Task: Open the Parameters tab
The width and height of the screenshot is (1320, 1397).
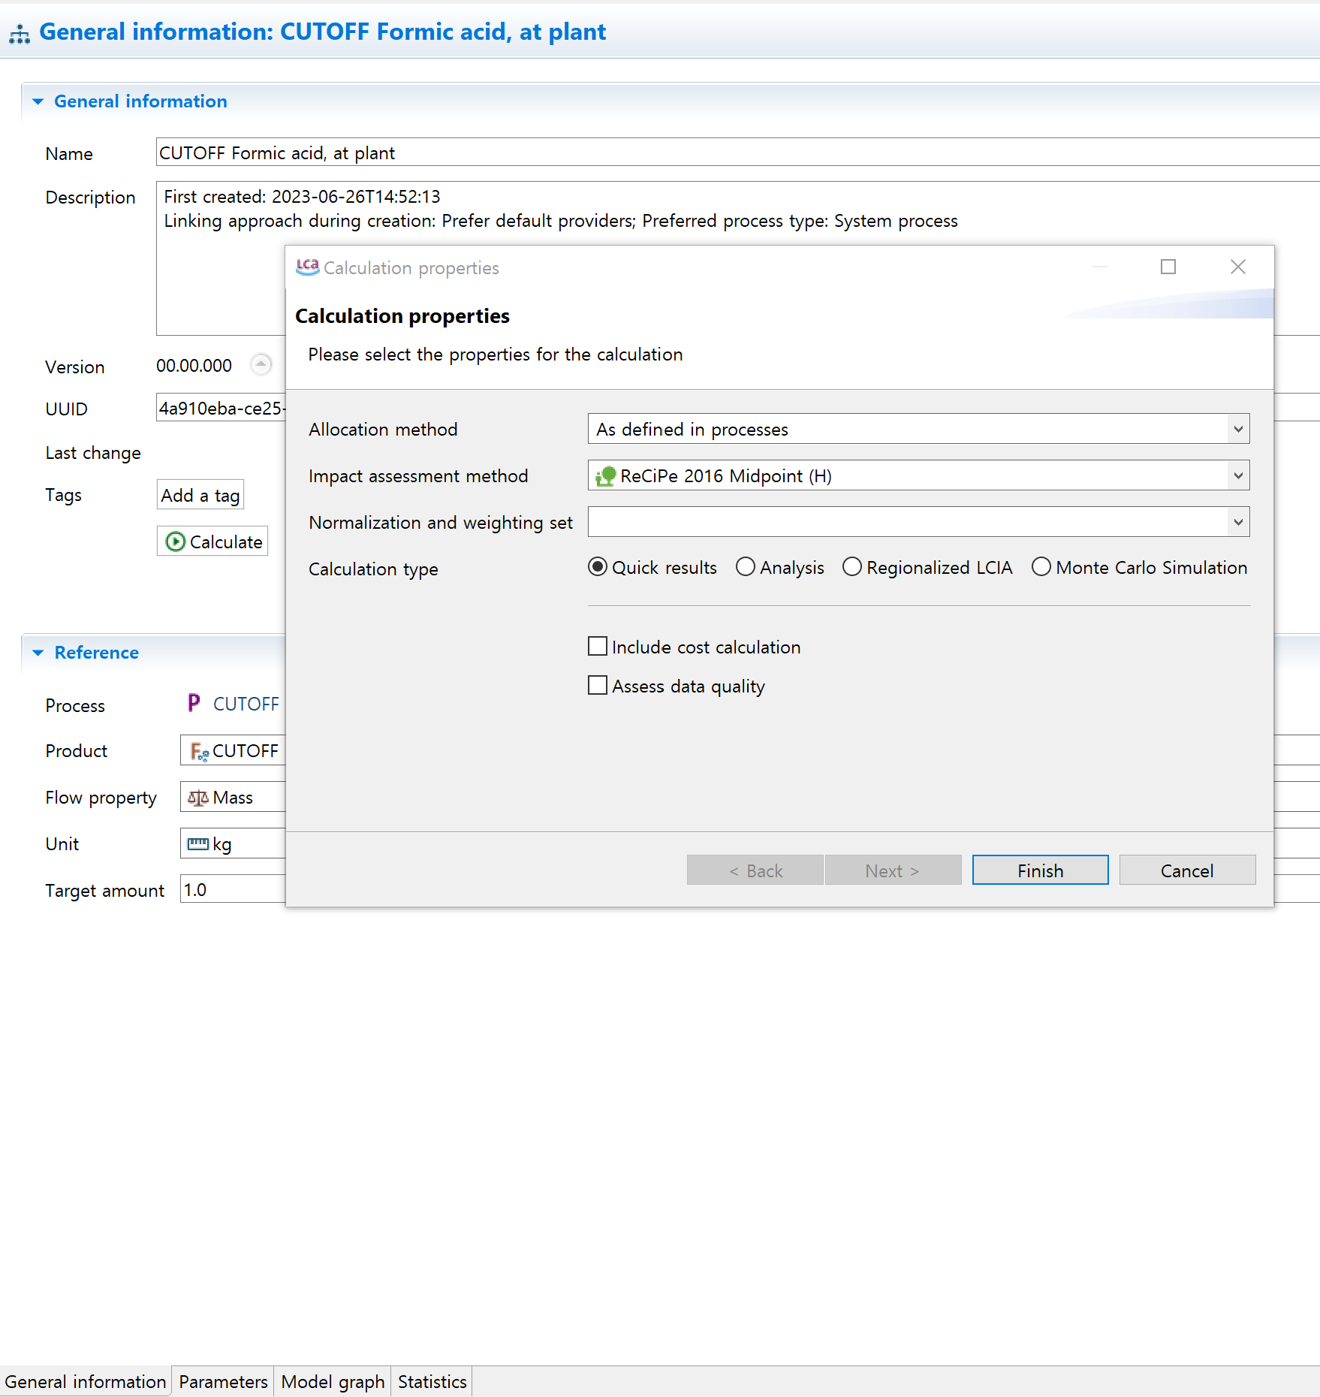Action: [223, 1381]
